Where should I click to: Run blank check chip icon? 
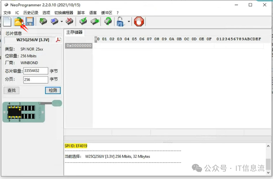pyautogui.click(x=95, y=21)
